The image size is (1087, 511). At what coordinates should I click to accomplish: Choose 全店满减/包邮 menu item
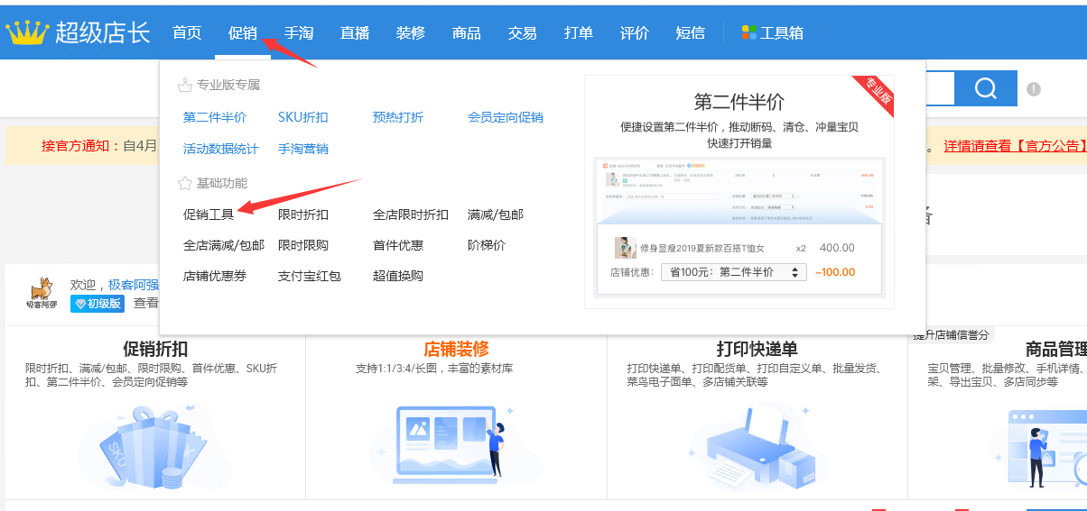tap(224, 245)
